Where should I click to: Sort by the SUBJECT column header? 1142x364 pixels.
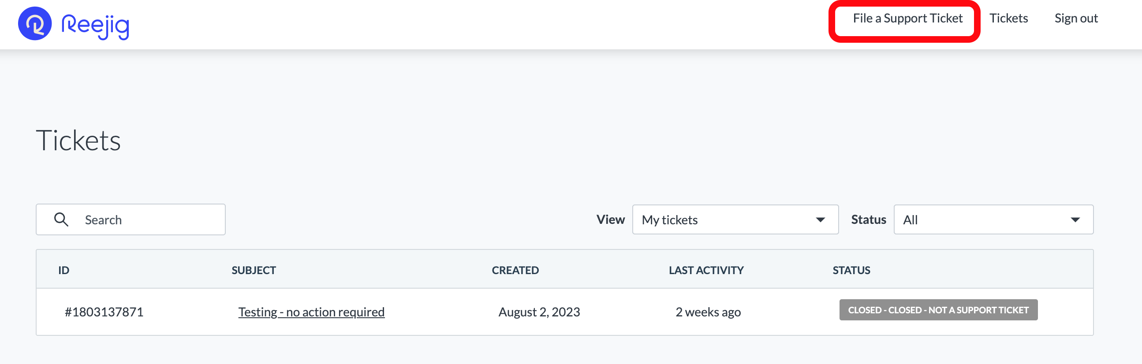click(x=254, y=270)
